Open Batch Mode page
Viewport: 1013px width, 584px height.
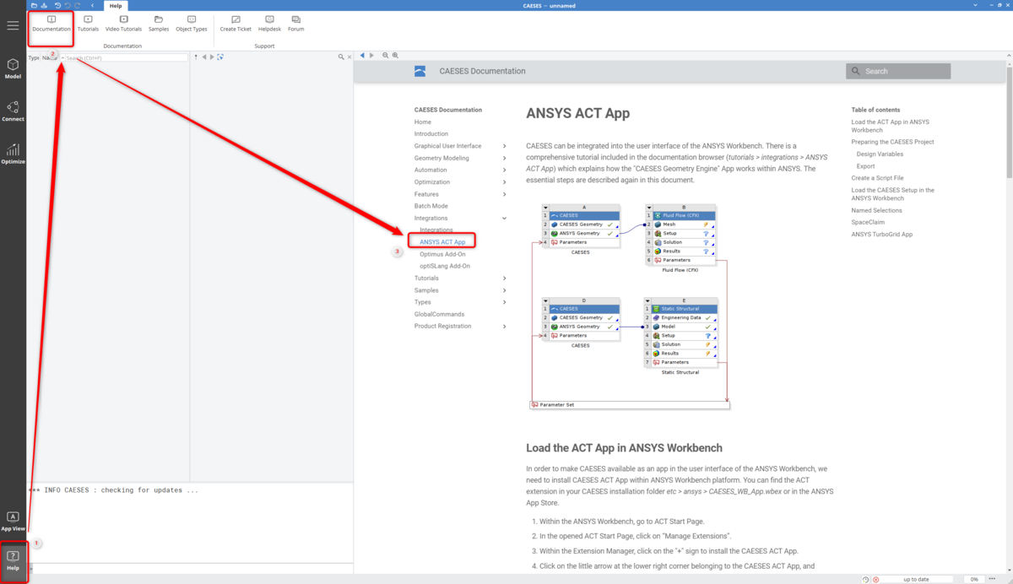(431, 206)
